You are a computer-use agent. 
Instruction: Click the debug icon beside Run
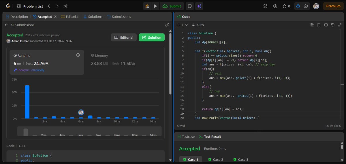147,6
